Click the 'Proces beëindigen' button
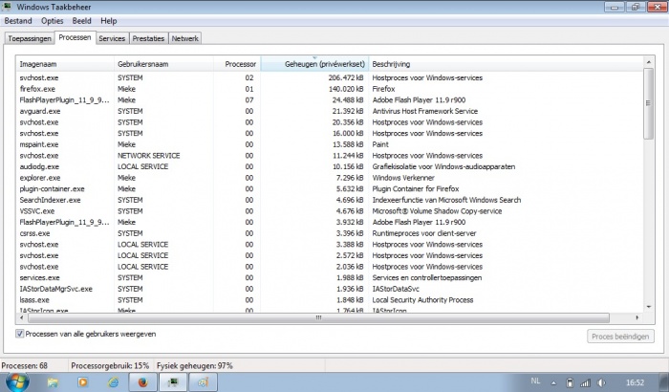This screenshot has height=392, width=669. pos(620,337)
